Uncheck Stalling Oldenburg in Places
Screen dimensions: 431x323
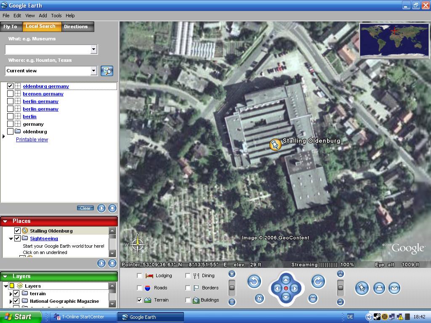[x=17, y=231]
